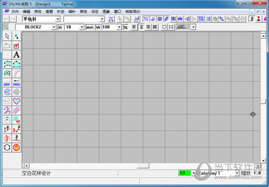Click the horizontal scrollbar left arrow
Screen dimensions: 269x187
coord(26,166)
